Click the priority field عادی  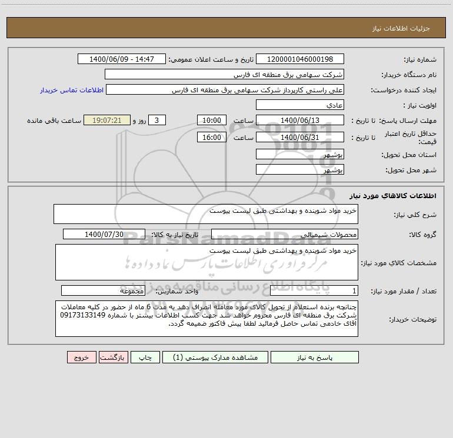click(x=300, y=105)
